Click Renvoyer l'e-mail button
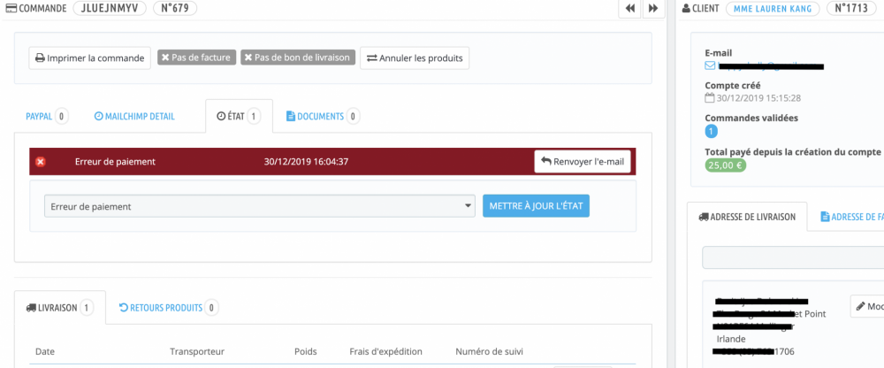 (x=583, y=161)
